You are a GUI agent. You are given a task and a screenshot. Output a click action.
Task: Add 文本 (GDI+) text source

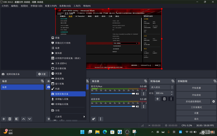tap(68, 63)
